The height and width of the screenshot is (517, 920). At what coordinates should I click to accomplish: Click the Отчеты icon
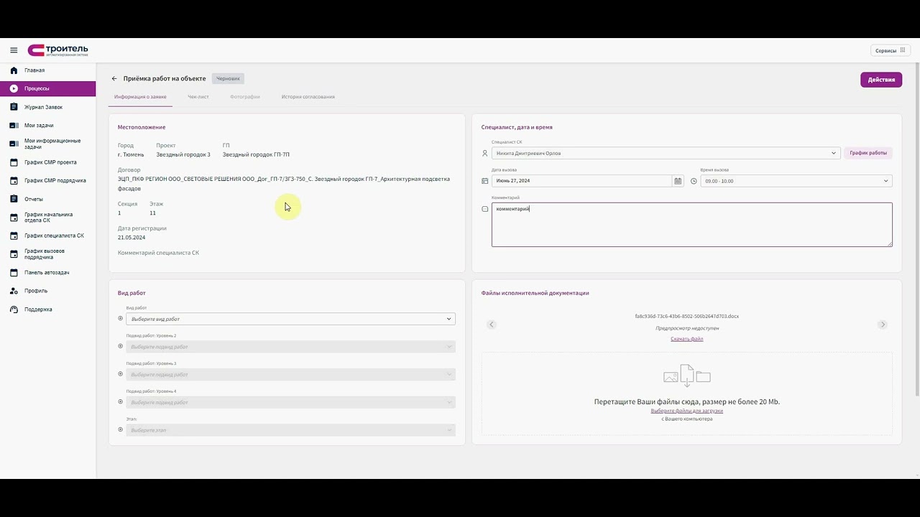click(14, 199)
